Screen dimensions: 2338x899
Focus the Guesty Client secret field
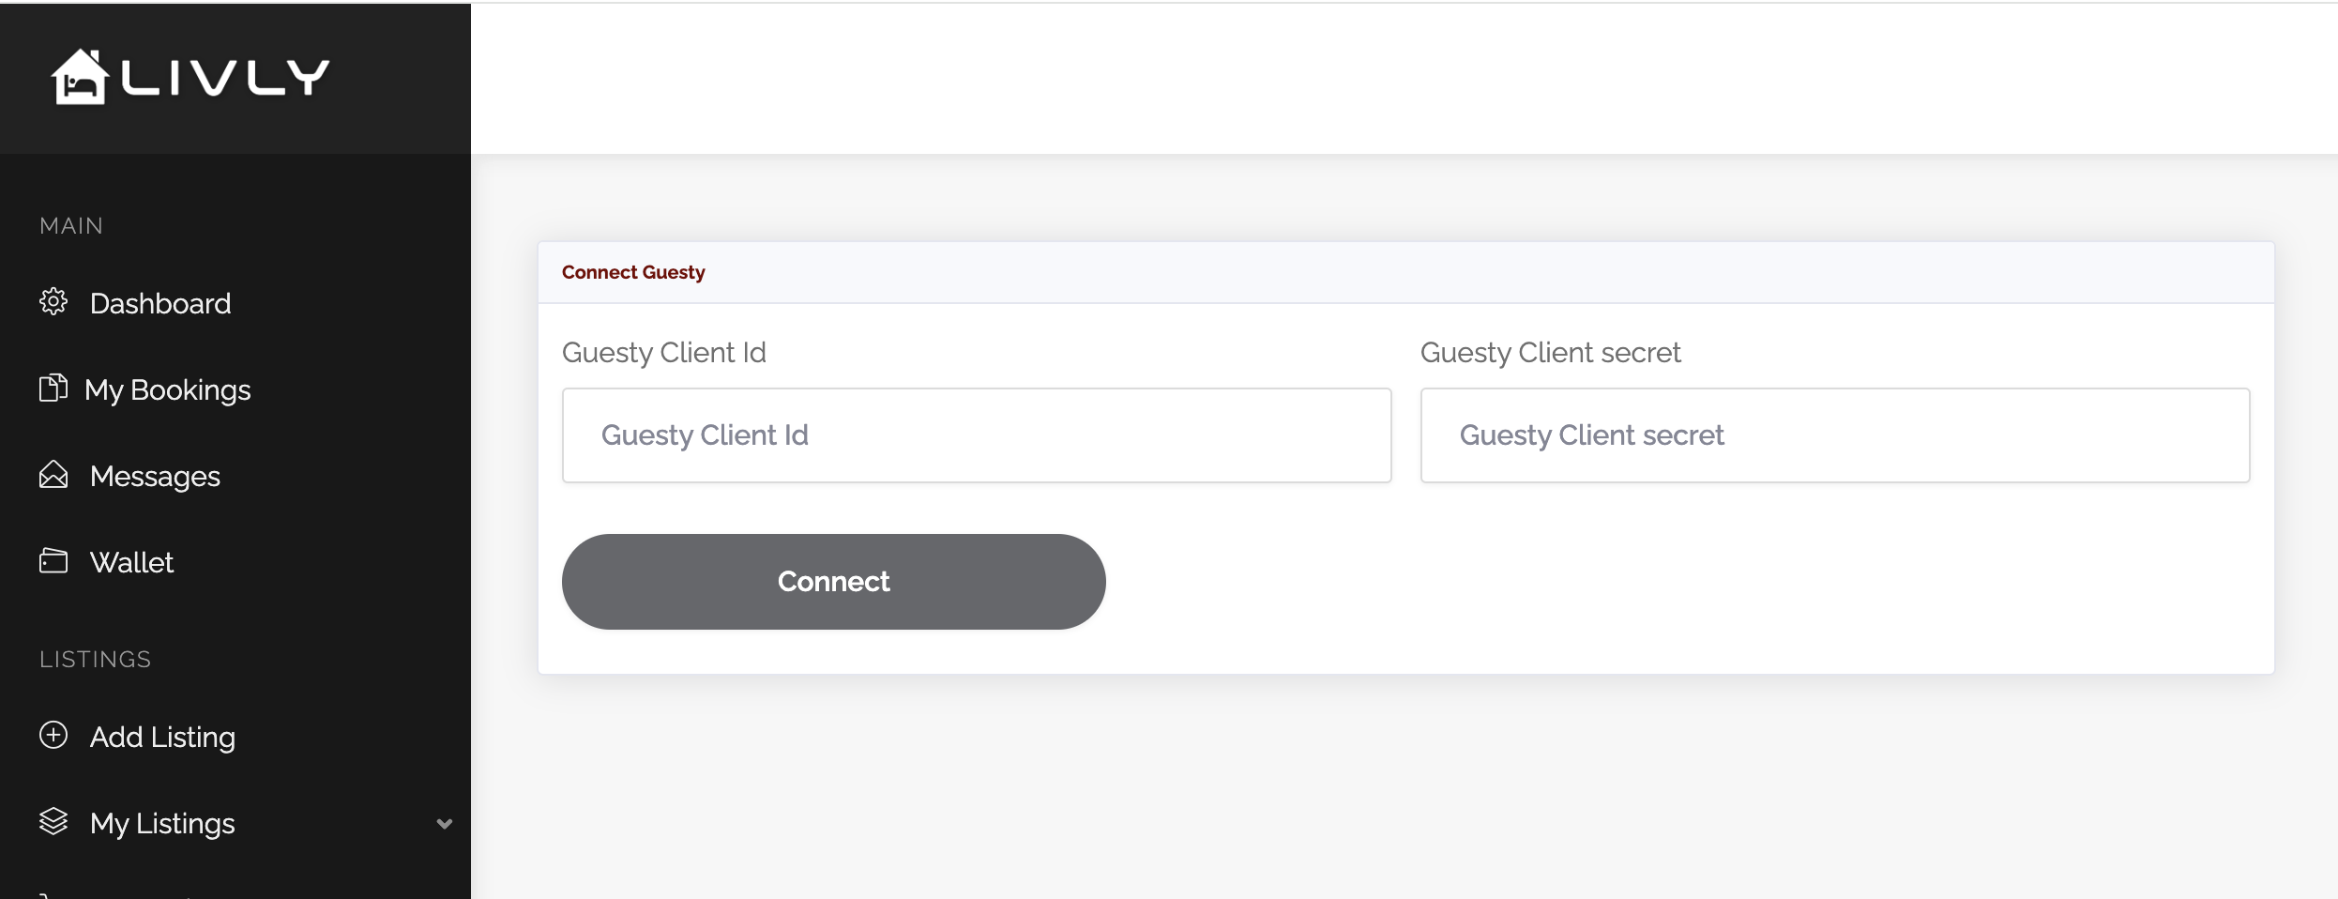tap(1835, 435)
